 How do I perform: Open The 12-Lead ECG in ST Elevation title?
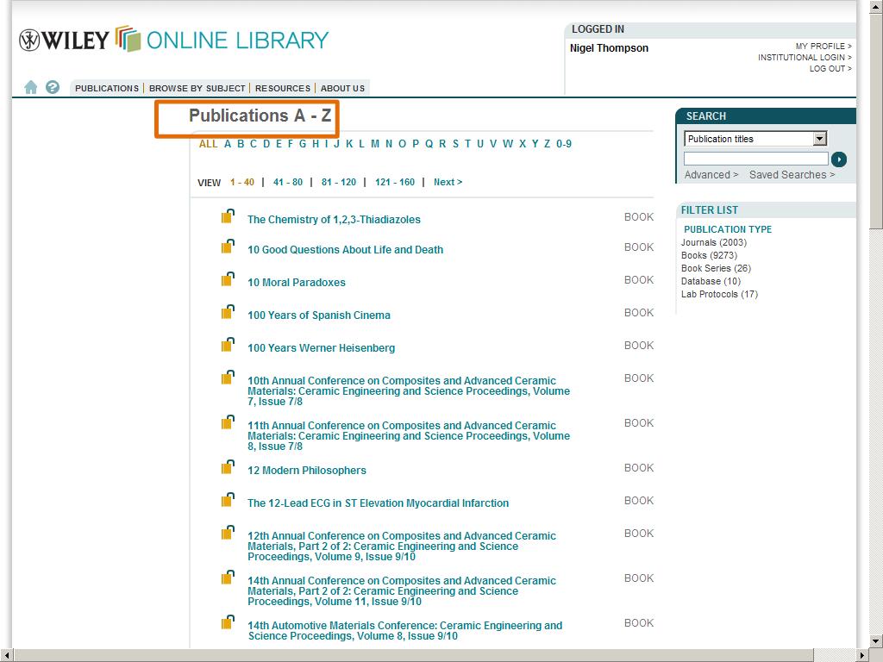pos(378,503)
